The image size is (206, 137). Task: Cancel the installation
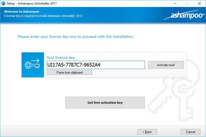tap(190, 132)
